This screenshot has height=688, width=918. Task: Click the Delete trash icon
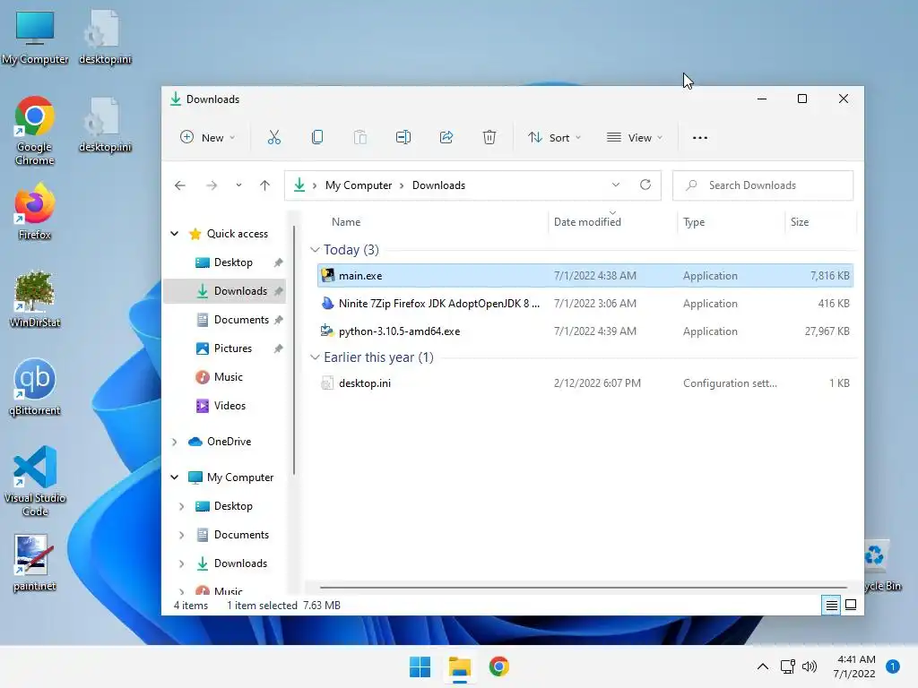(x=489, y=137)
